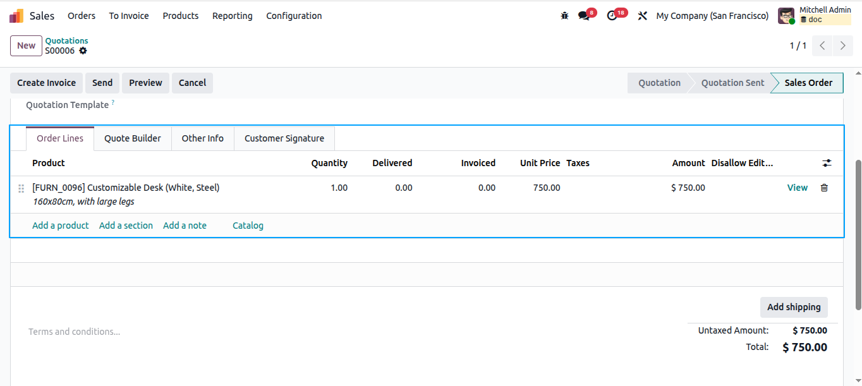Open the Reporting menu
Screen dimensions: 862x386
[x=233, y=16]
